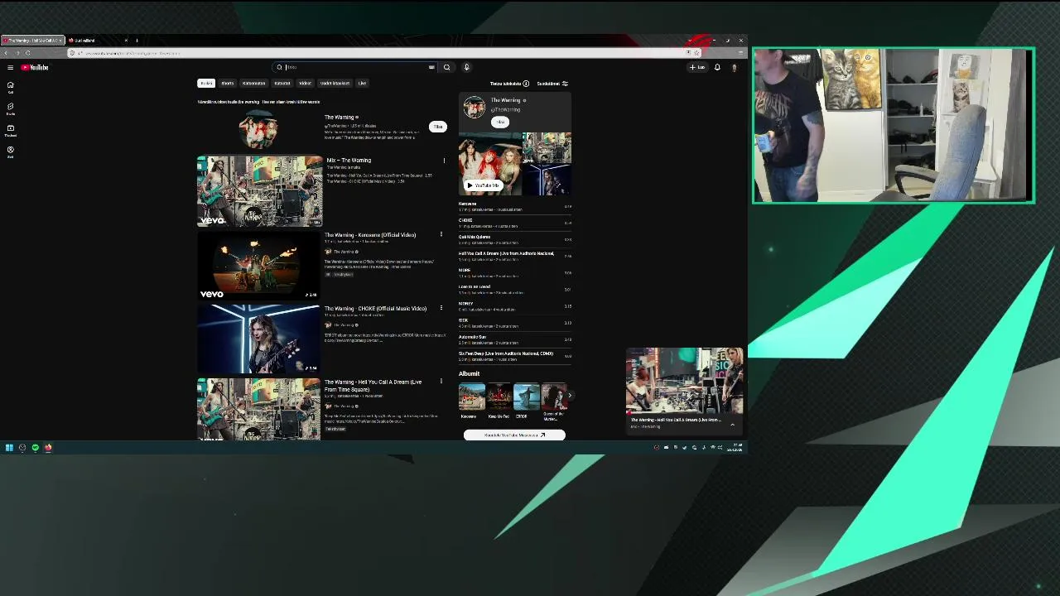Click the taskbar clock

pyautogui.click(x=735, y=448)
